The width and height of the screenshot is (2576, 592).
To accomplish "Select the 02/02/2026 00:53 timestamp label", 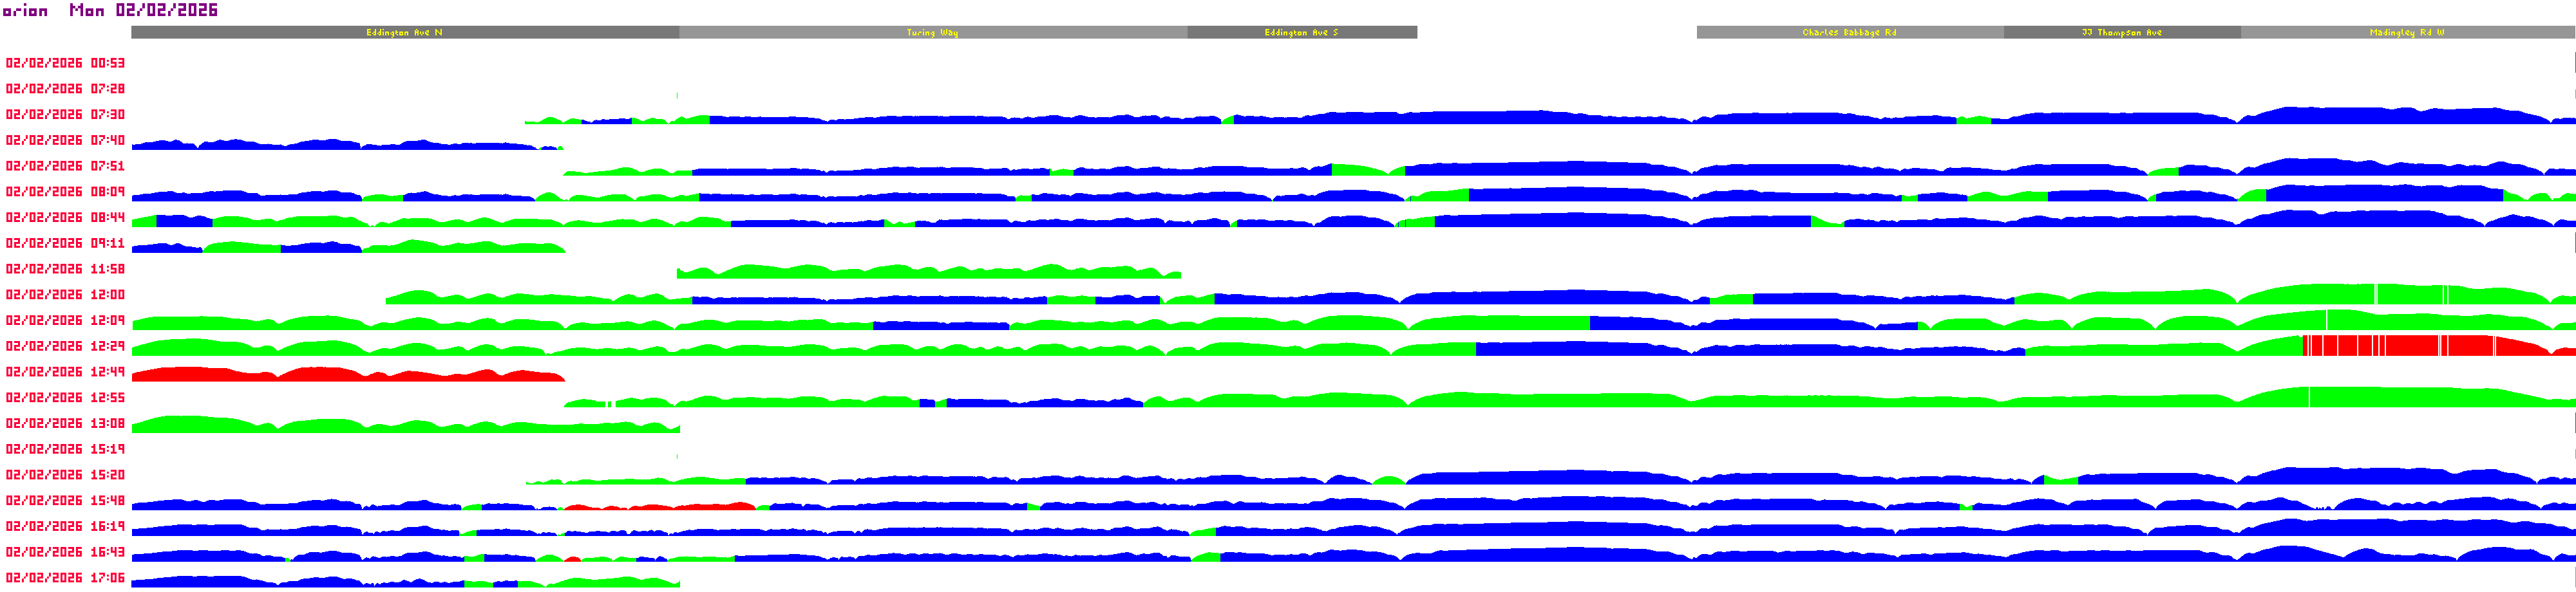I will click(x=65, y=63).
